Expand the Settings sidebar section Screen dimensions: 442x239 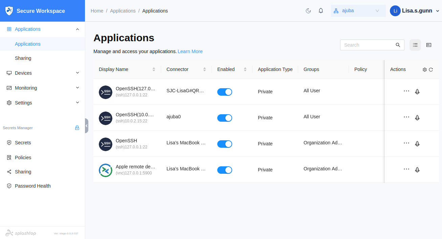coord(78,103)
